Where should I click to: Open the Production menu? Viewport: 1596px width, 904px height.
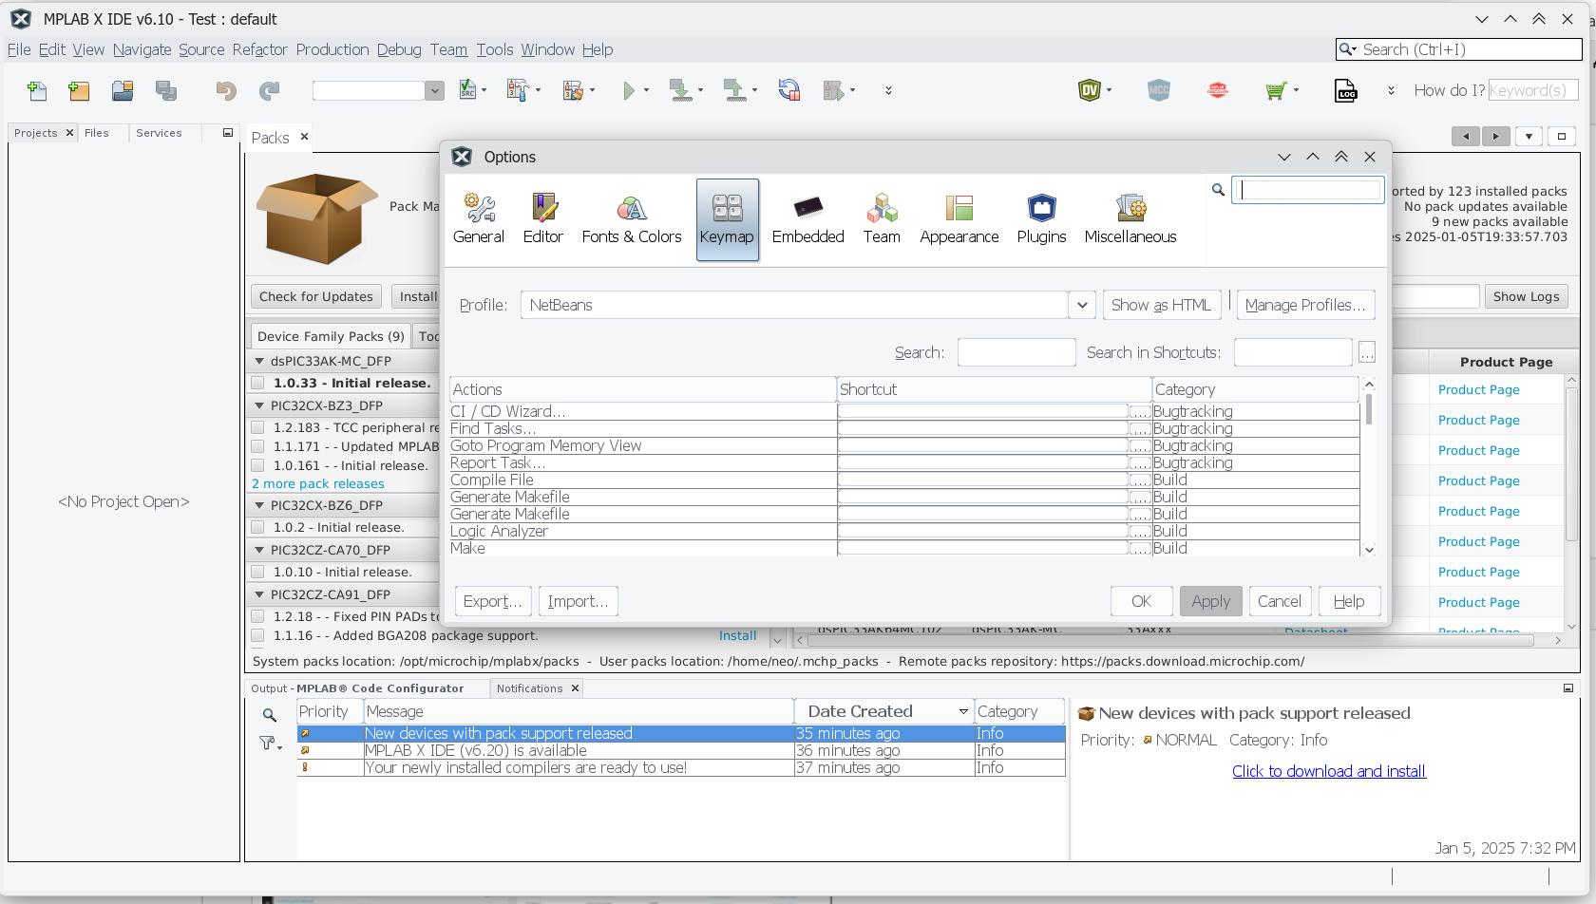[332, 49]
